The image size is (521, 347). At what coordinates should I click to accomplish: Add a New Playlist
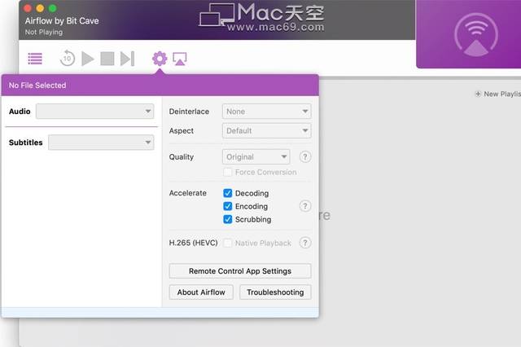(x=497, y=94)
